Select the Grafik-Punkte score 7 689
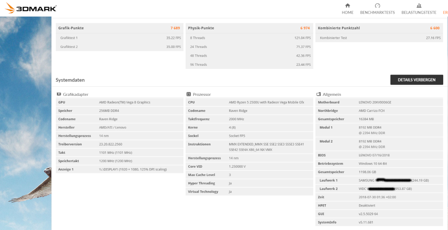448x230 pixels. click(x=175, y=28)
